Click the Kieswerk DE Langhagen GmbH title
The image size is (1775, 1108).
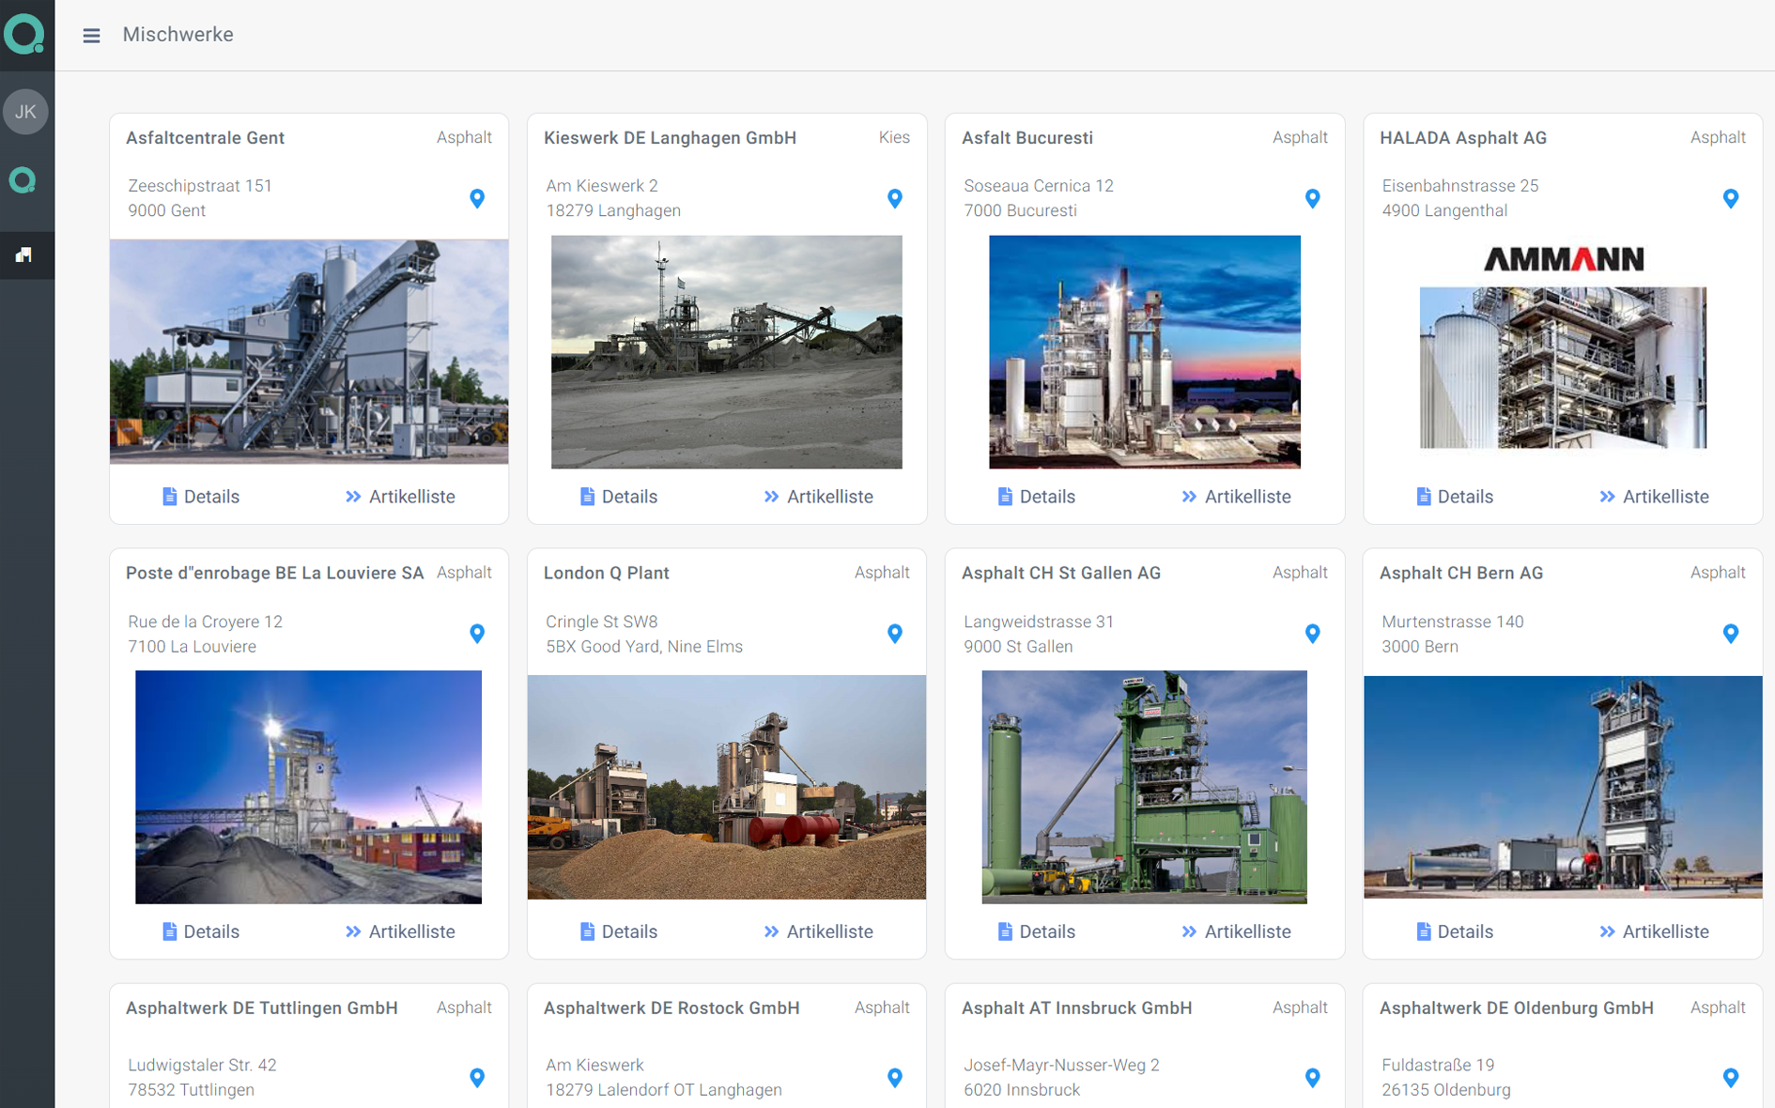pos(670,138)
